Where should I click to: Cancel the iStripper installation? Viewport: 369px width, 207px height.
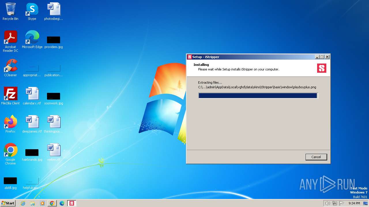[x=316, y=157]
